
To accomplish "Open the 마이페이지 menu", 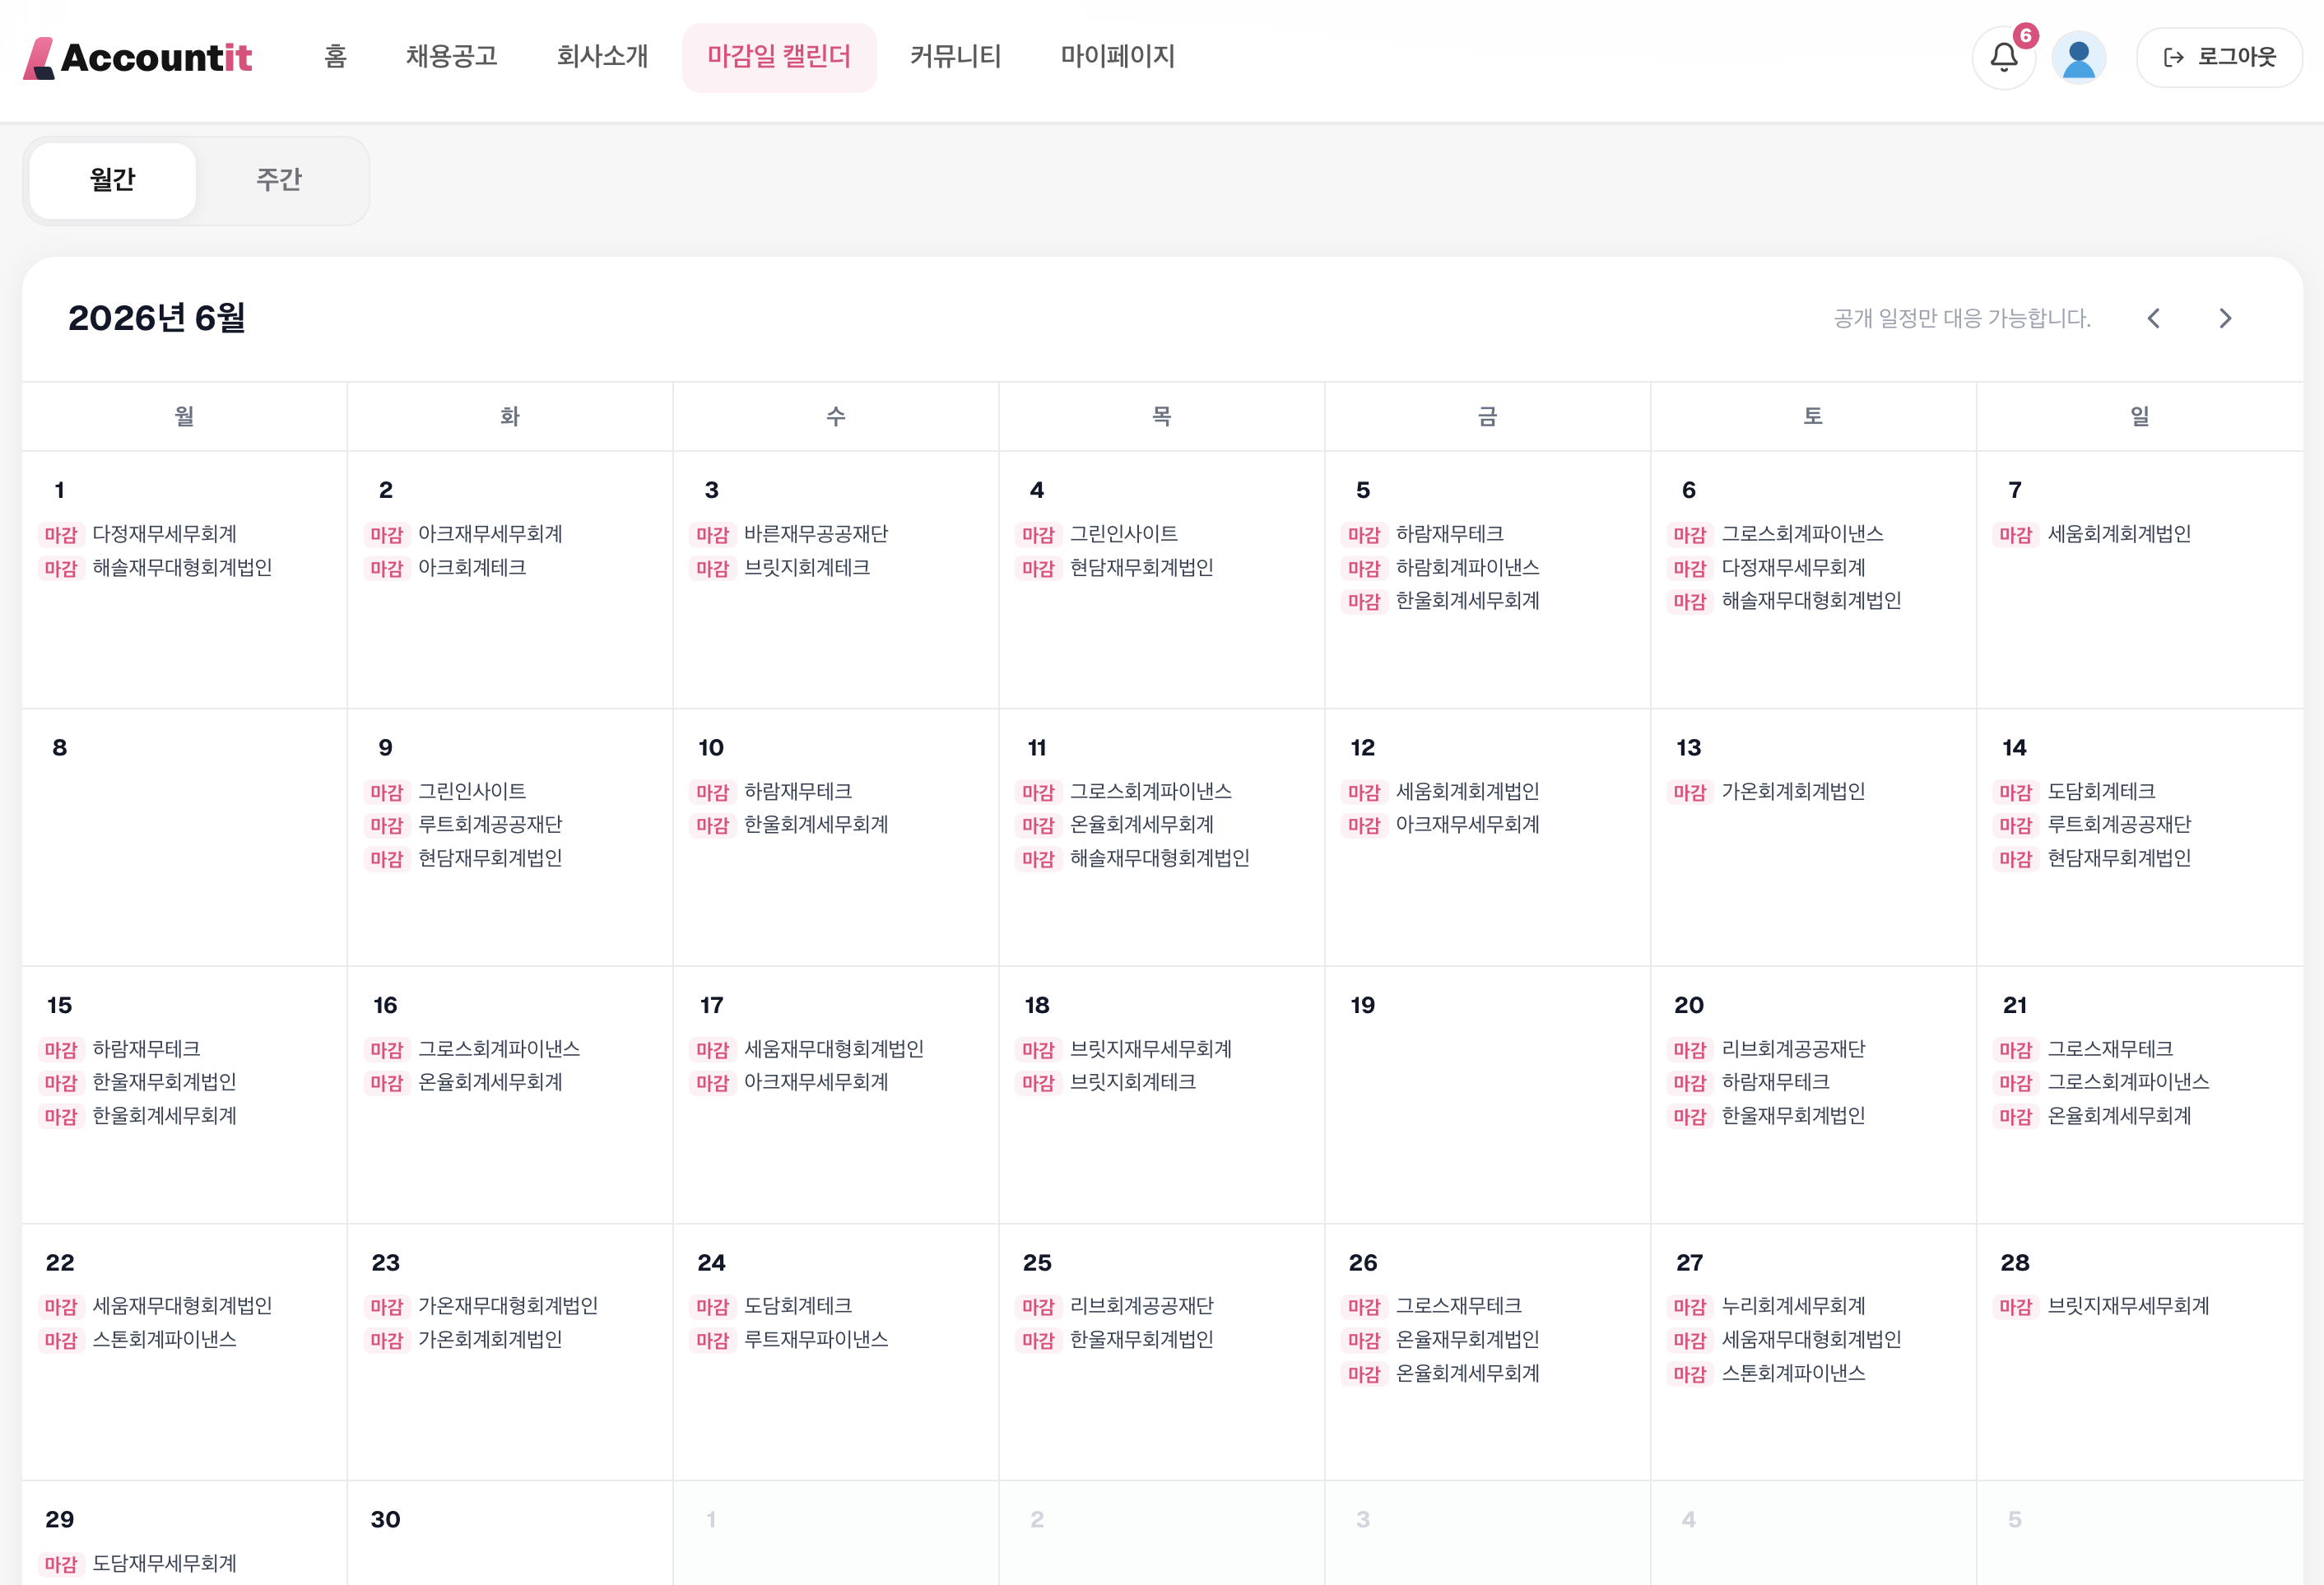I will click(x=1117, y=57).
